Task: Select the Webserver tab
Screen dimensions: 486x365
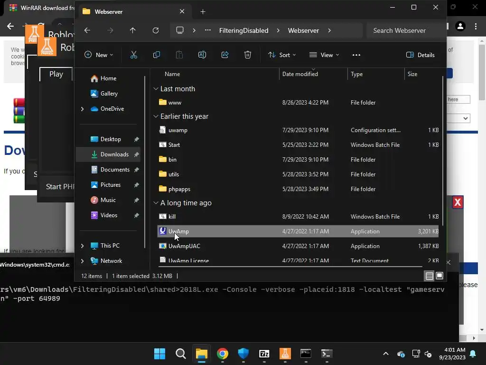Action: click(x=133, y=11)
